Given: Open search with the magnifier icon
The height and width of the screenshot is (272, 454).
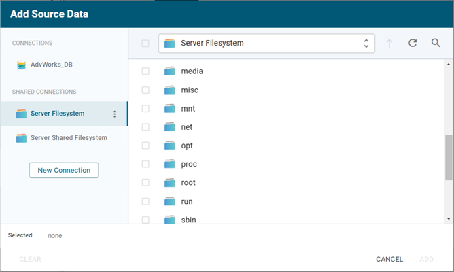Looking at the screenshot, I should (x=436, y=44).
